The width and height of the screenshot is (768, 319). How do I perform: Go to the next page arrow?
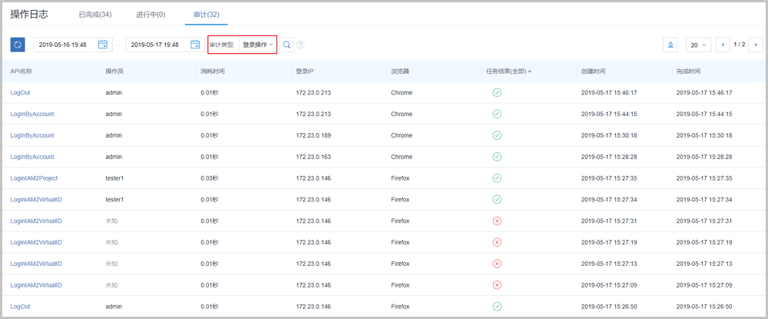tap(754, 45)
